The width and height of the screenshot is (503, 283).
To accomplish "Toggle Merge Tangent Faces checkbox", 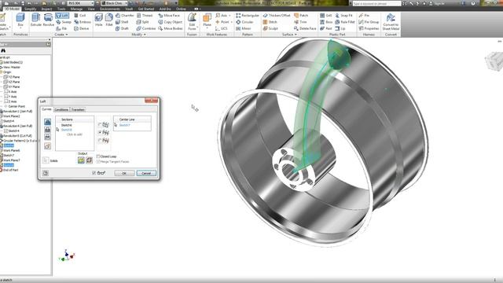I will pos(98,161).
